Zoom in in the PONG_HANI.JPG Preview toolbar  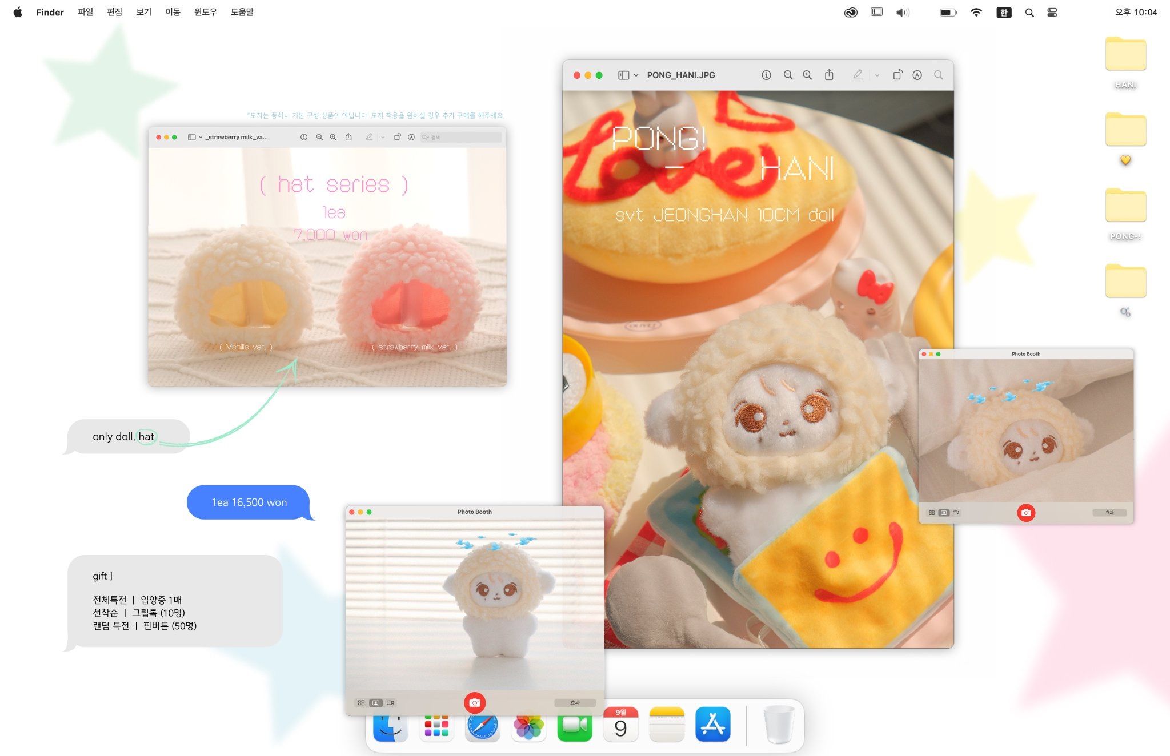click(x=807, y=75)
